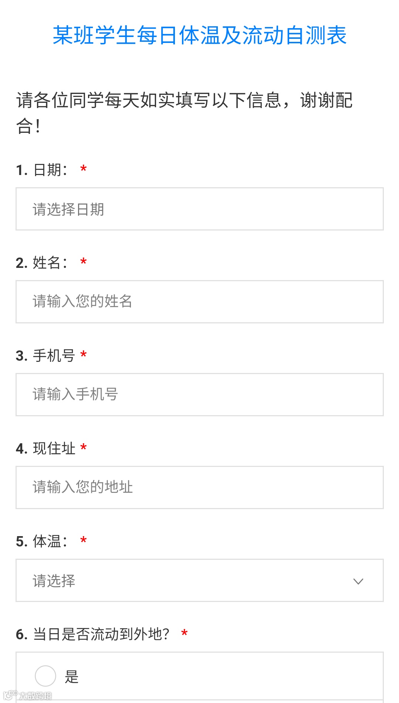399x703 pixels.
Task: Click the chevron arrow in temperature dropdown
Action: (x=358, y=581)
